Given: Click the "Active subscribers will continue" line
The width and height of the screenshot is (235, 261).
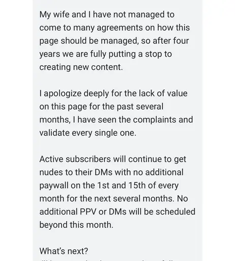Looking at the screenshot, I should (113, 160).
